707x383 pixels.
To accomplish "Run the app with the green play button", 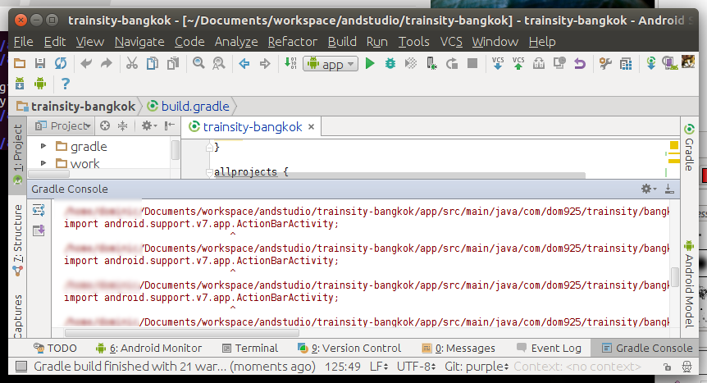I will pyautogui.click(x=370, y=63).
